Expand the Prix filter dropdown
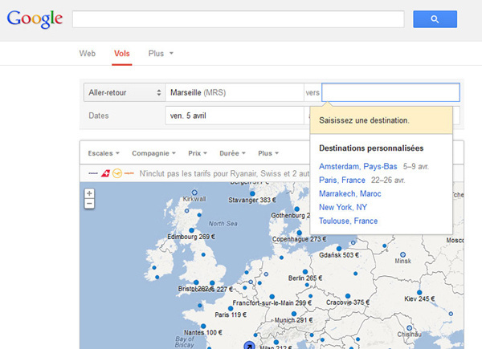Image resolution: width=482 pixels, height=349 pixels. pyautogui.click(x=198, y=152)
